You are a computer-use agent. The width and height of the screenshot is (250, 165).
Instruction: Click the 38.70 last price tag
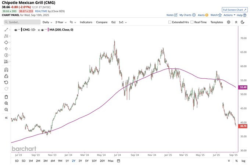click(243, 126)
